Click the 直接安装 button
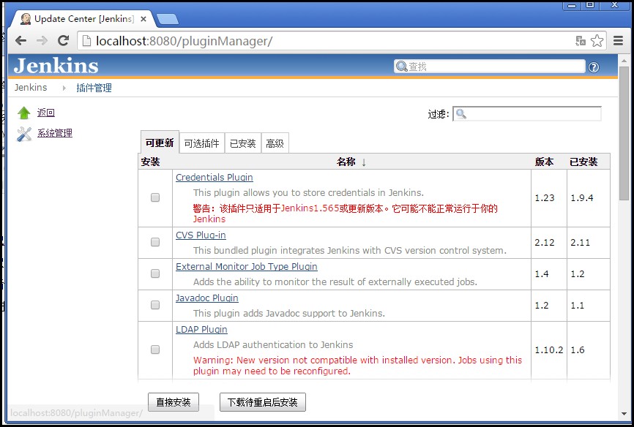 174,402
